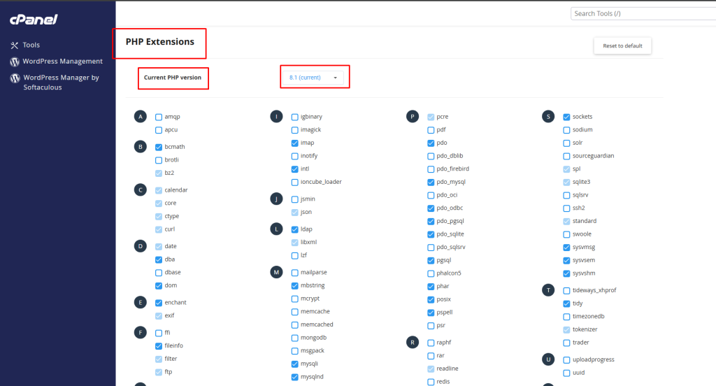Disable the mysqli extension
This screenshot has height=386, width=716.
[x=294, y=364]
